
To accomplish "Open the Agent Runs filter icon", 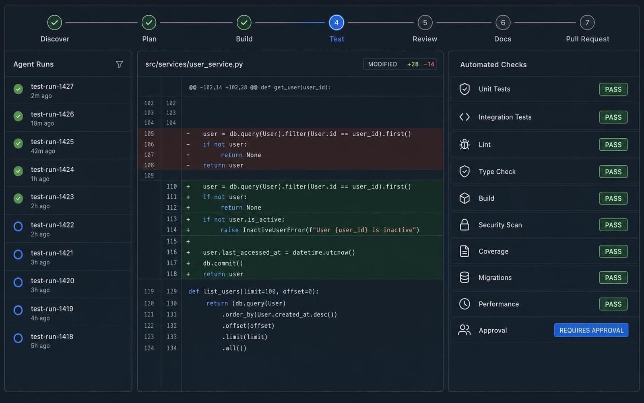I will [x=119, y=64].
